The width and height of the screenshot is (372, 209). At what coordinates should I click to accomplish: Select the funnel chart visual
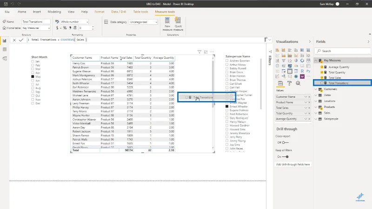(x=283, y=61)
